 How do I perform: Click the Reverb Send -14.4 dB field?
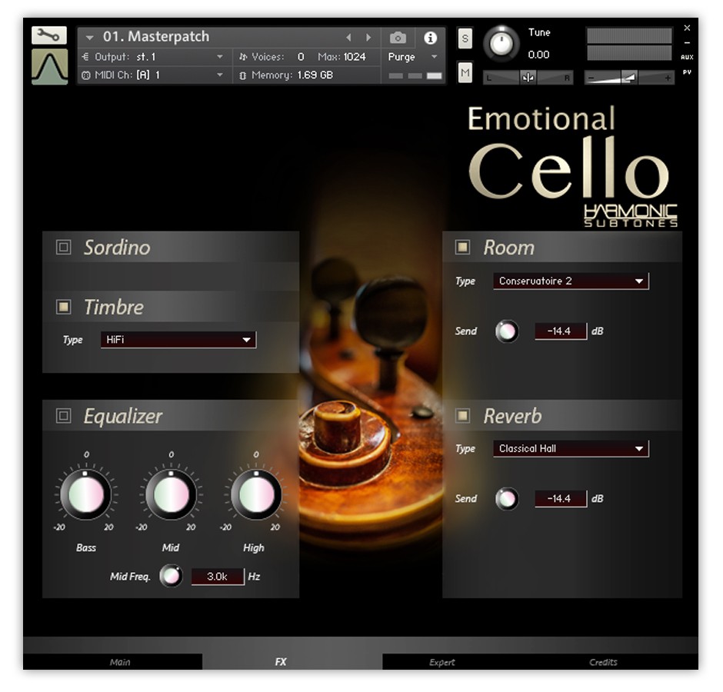tap(561, 499)
